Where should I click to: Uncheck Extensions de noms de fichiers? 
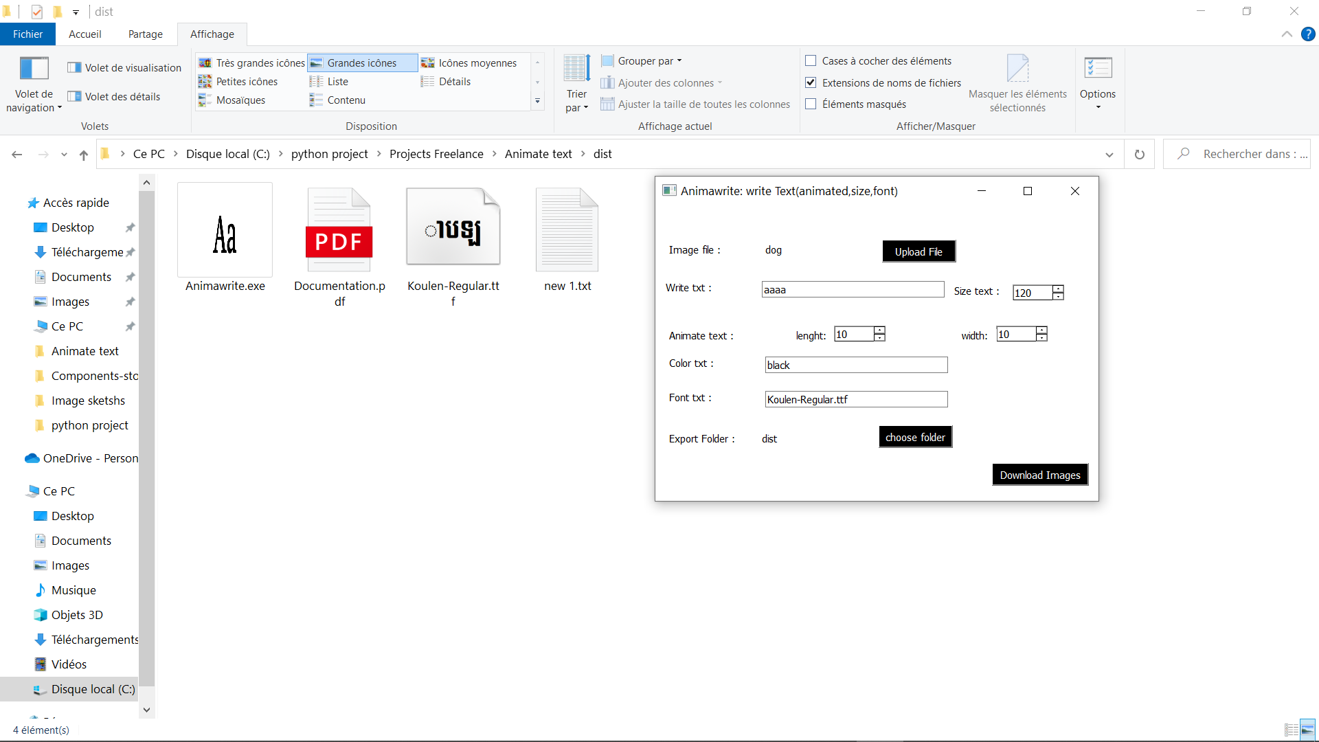click(x=811, y=83)
